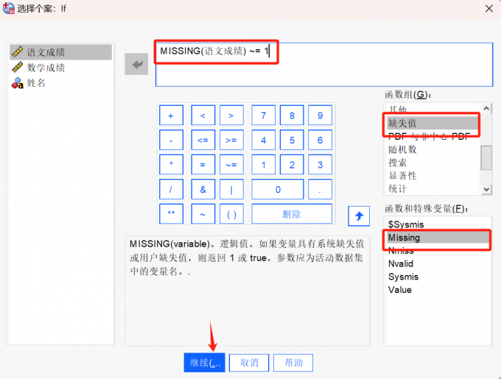Insert the greater-than-or-equal operator
The image size is (501, 379).
point(231,140)
